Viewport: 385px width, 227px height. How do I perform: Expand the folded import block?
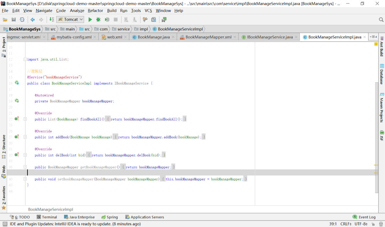point(25,59)
